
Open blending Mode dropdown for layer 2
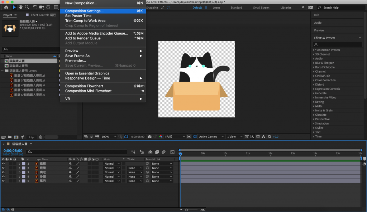click(x=112, y=168)
